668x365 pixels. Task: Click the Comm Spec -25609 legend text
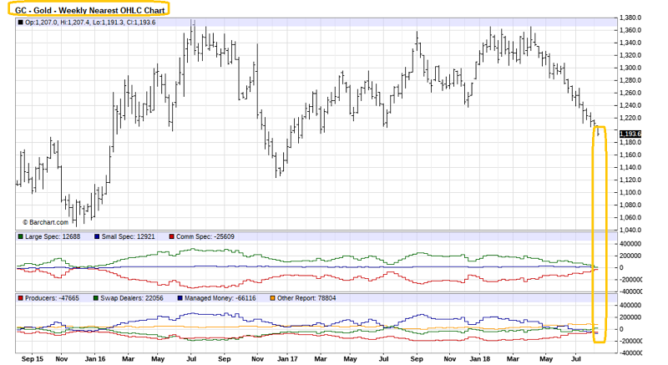205,236
